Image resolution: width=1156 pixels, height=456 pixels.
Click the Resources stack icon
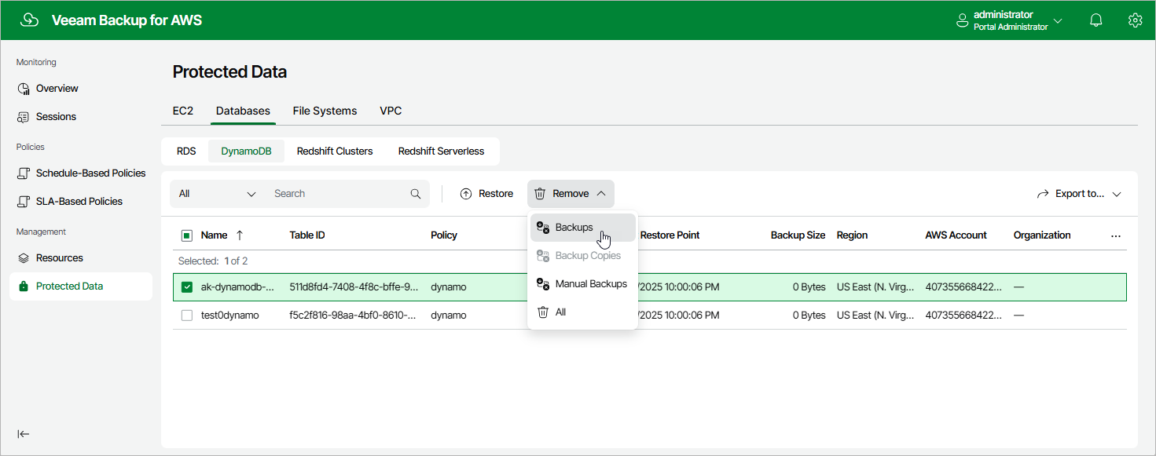coord(24,258)
